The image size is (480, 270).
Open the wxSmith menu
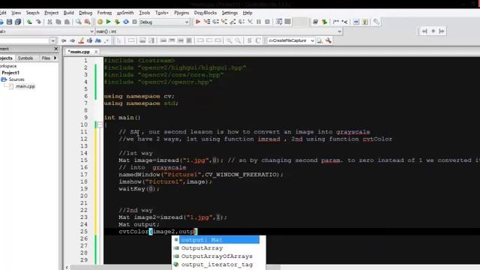click(125, 13)
